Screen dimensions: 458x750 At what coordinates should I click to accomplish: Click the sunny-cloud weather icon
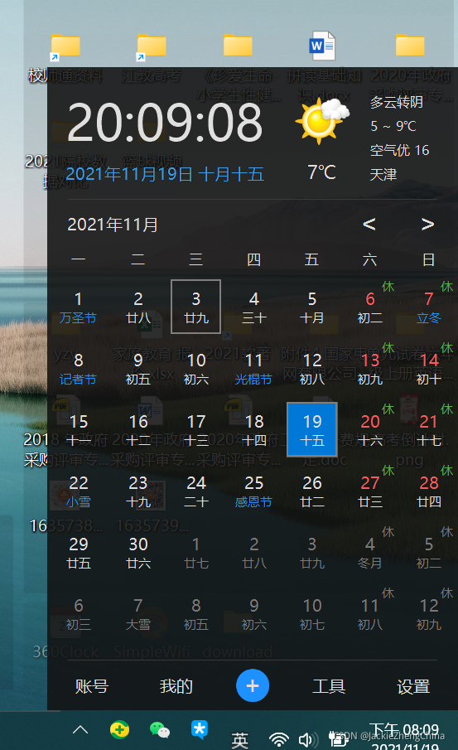[x=322, y=120]
